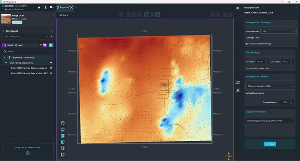
Task: Go to the Home screen icon
Action: point(39,7)
